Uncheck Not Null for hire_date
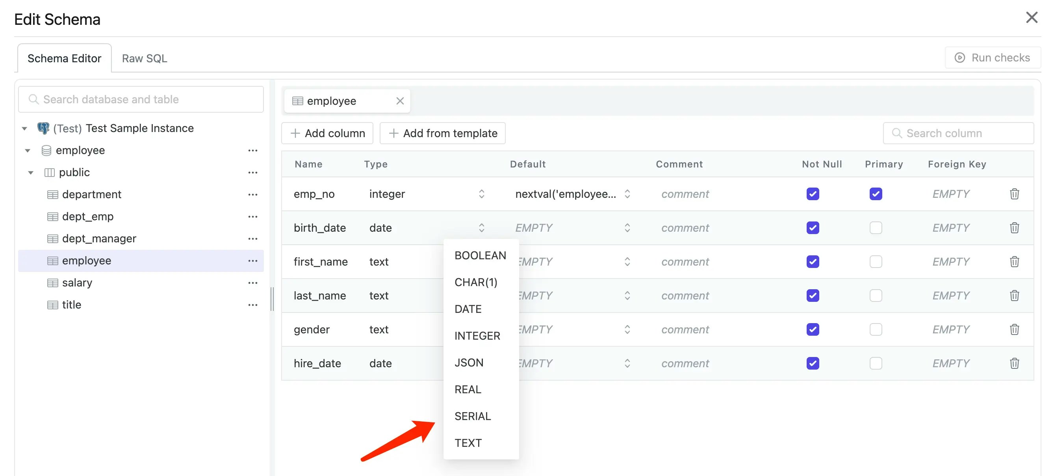The image size is (1054, 476). [813, 363]
